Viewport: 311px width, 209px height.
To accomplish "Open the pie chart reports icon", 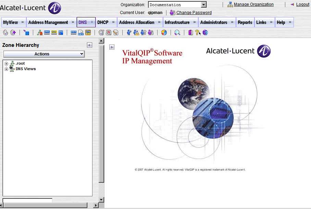I will (164, 32).
